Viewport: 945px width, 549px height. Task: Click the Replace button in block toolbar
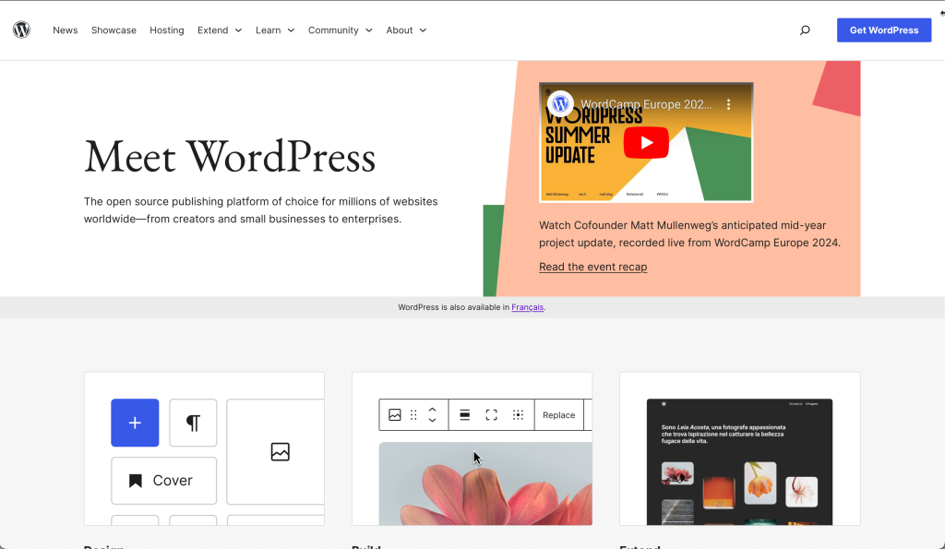pos(558,414)
